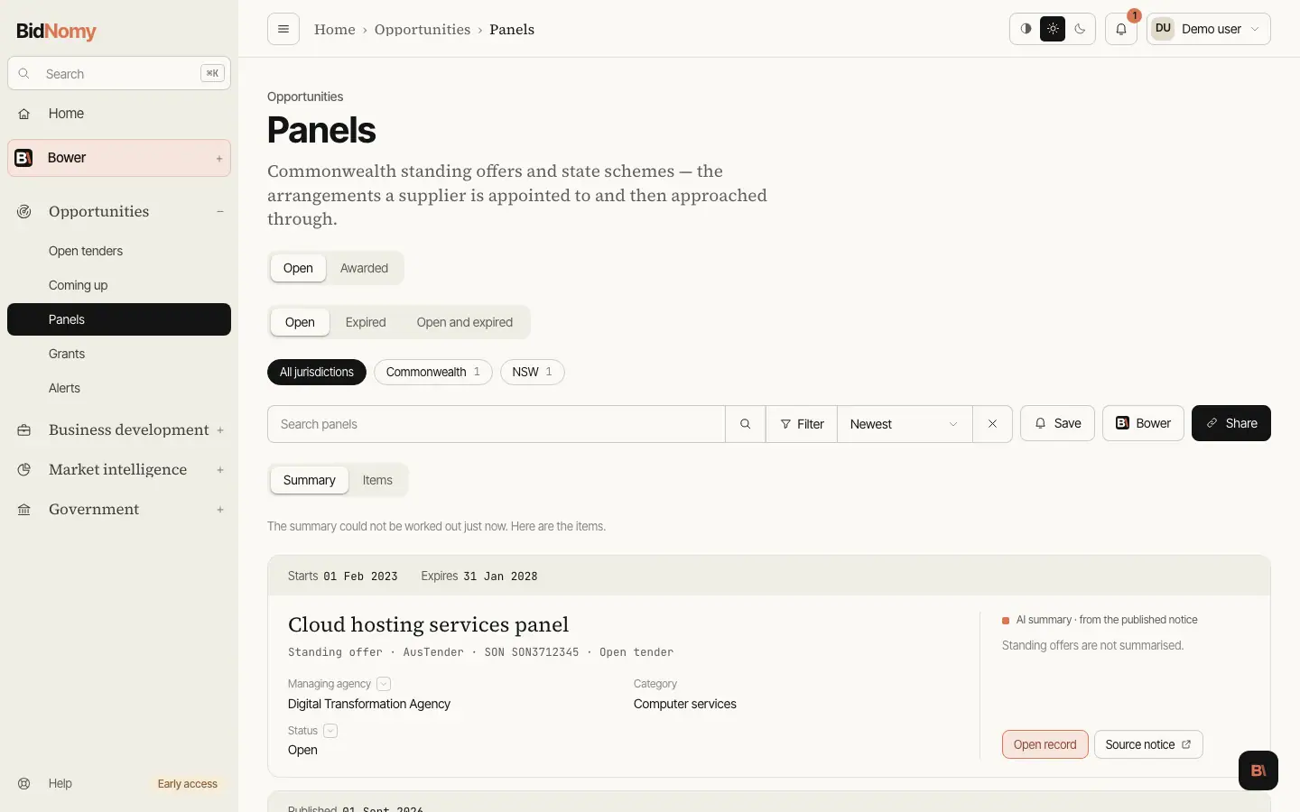Select the Open tab beside Expired
Viewport: 1300px width, 812px height.
pyautogui.click(x=300, y=322)
